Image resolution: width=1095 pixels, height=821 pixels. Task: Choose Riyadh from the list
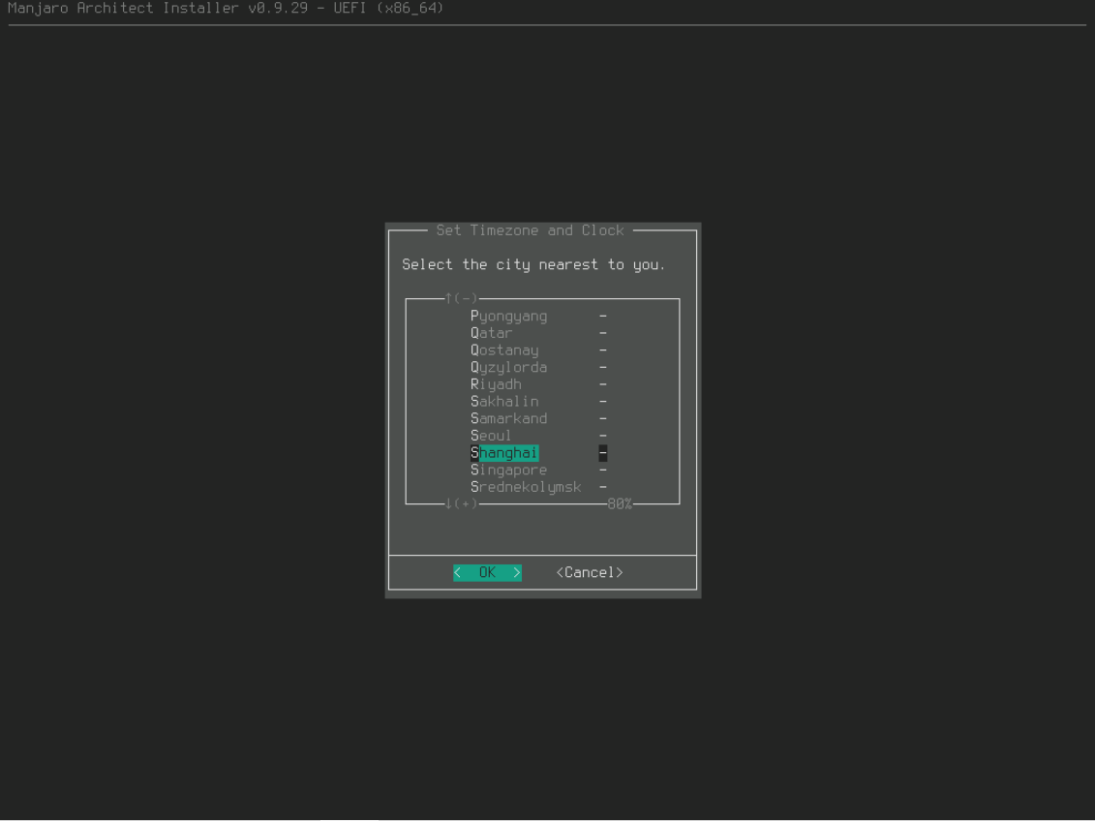point(496,384)
